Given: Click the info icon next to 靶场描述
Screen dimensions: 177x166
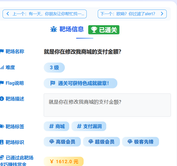Looking at the screenshot, I should tap(2, 99).
